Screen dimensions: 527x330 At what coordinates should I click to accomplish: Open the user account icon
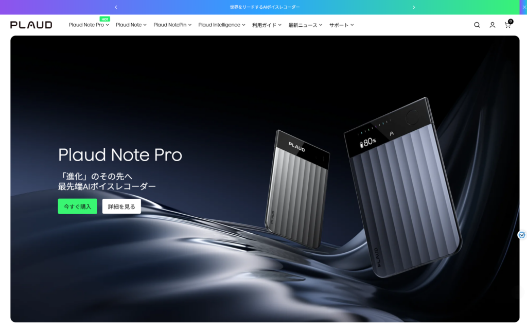[x=493, y=25]
